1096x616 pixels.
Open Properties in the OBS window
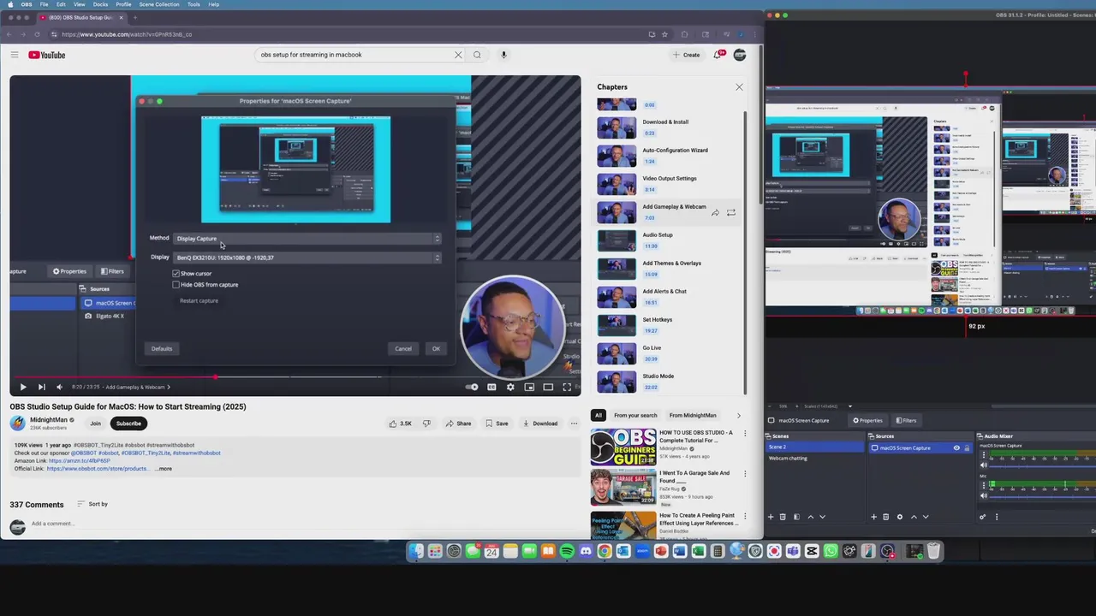point(867,420)
